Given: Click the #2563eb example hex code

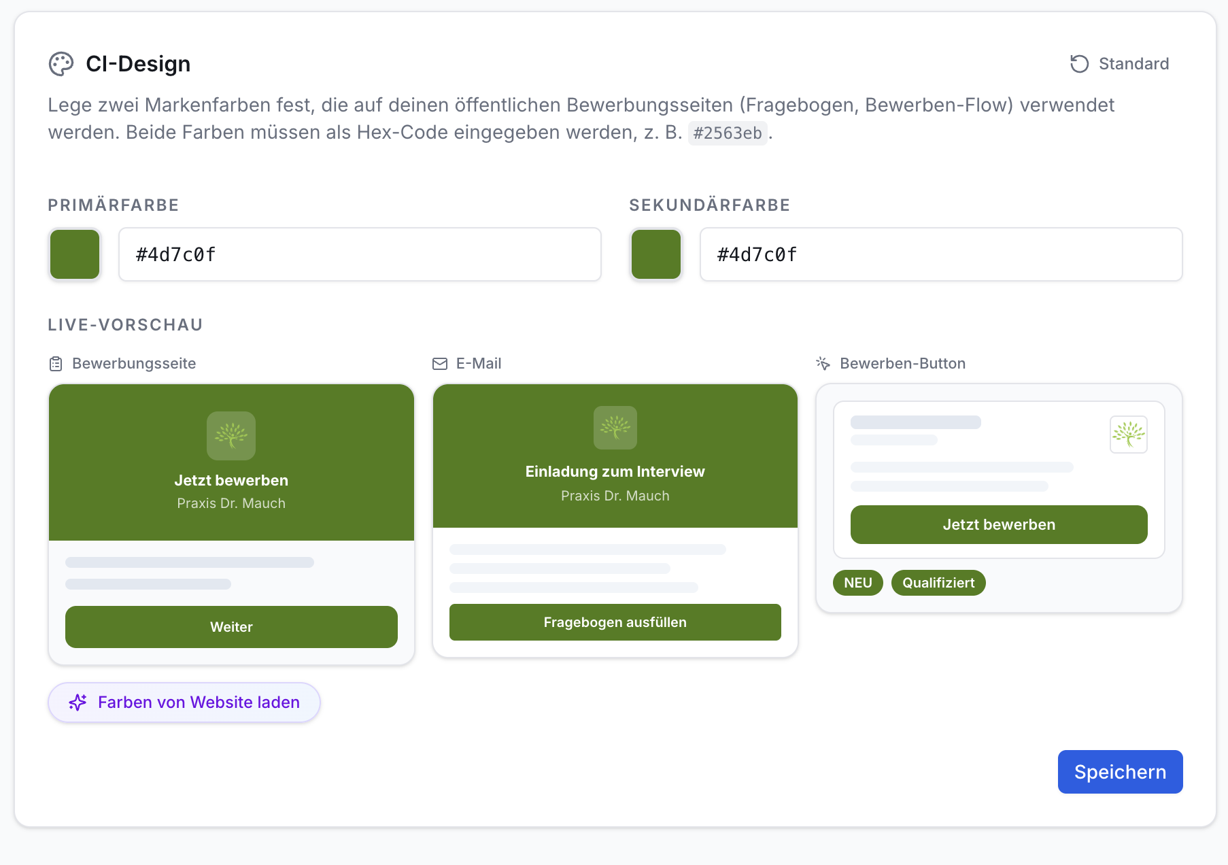Looking at the screenshot, I should click(x=728, y=133).
